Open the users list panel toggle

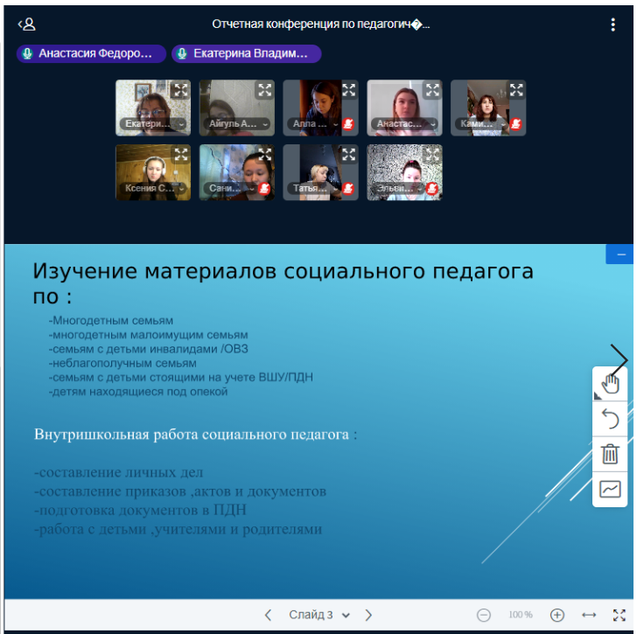26,24
